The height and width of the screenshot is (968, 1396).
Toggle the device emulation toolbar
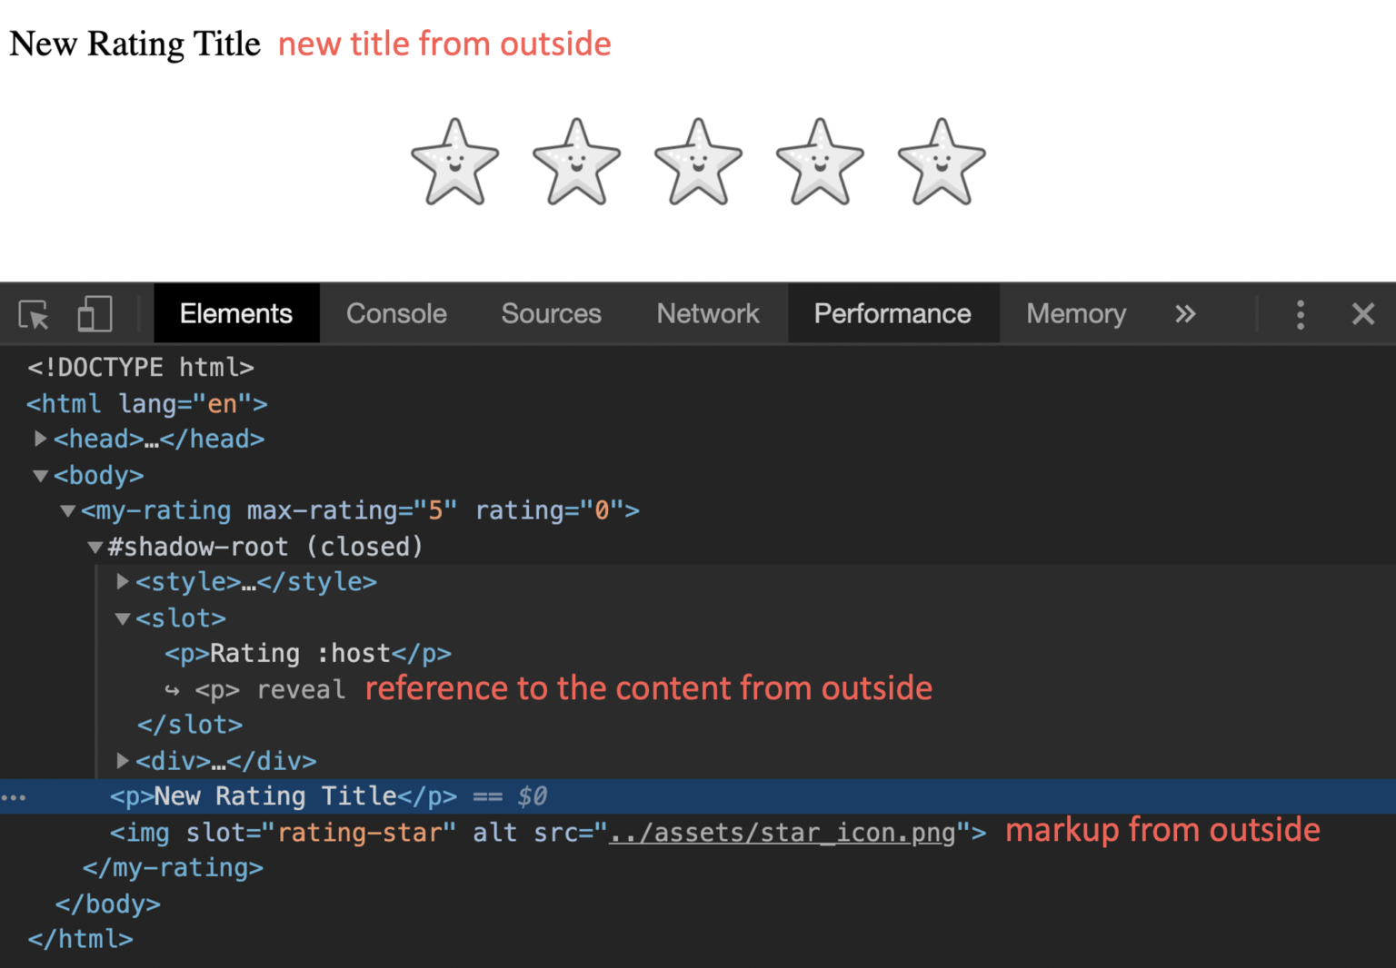93,313
